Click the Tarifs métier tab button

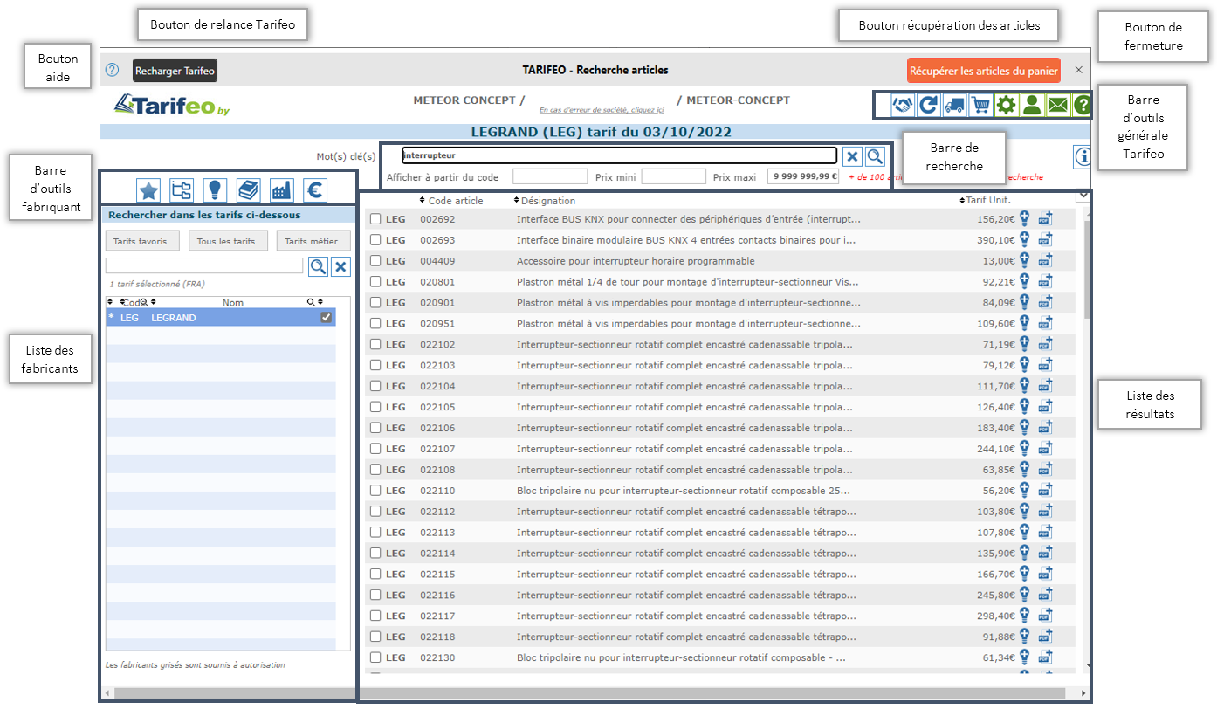click(x=313, y=241)
